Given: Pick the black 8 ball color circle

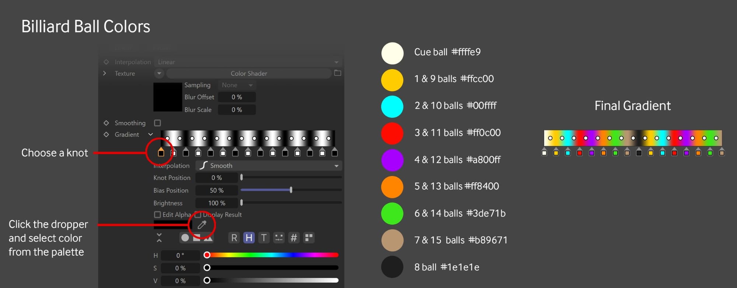Looking at the screenshot, I should (x=392, y=267).
